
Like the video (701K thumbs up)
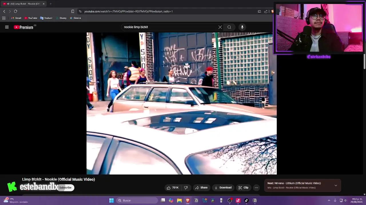(172, 188)
